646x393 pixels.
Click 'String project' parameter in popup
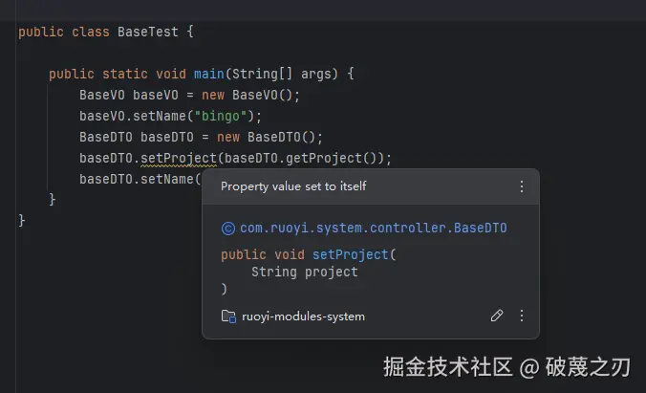click(304, 272)
